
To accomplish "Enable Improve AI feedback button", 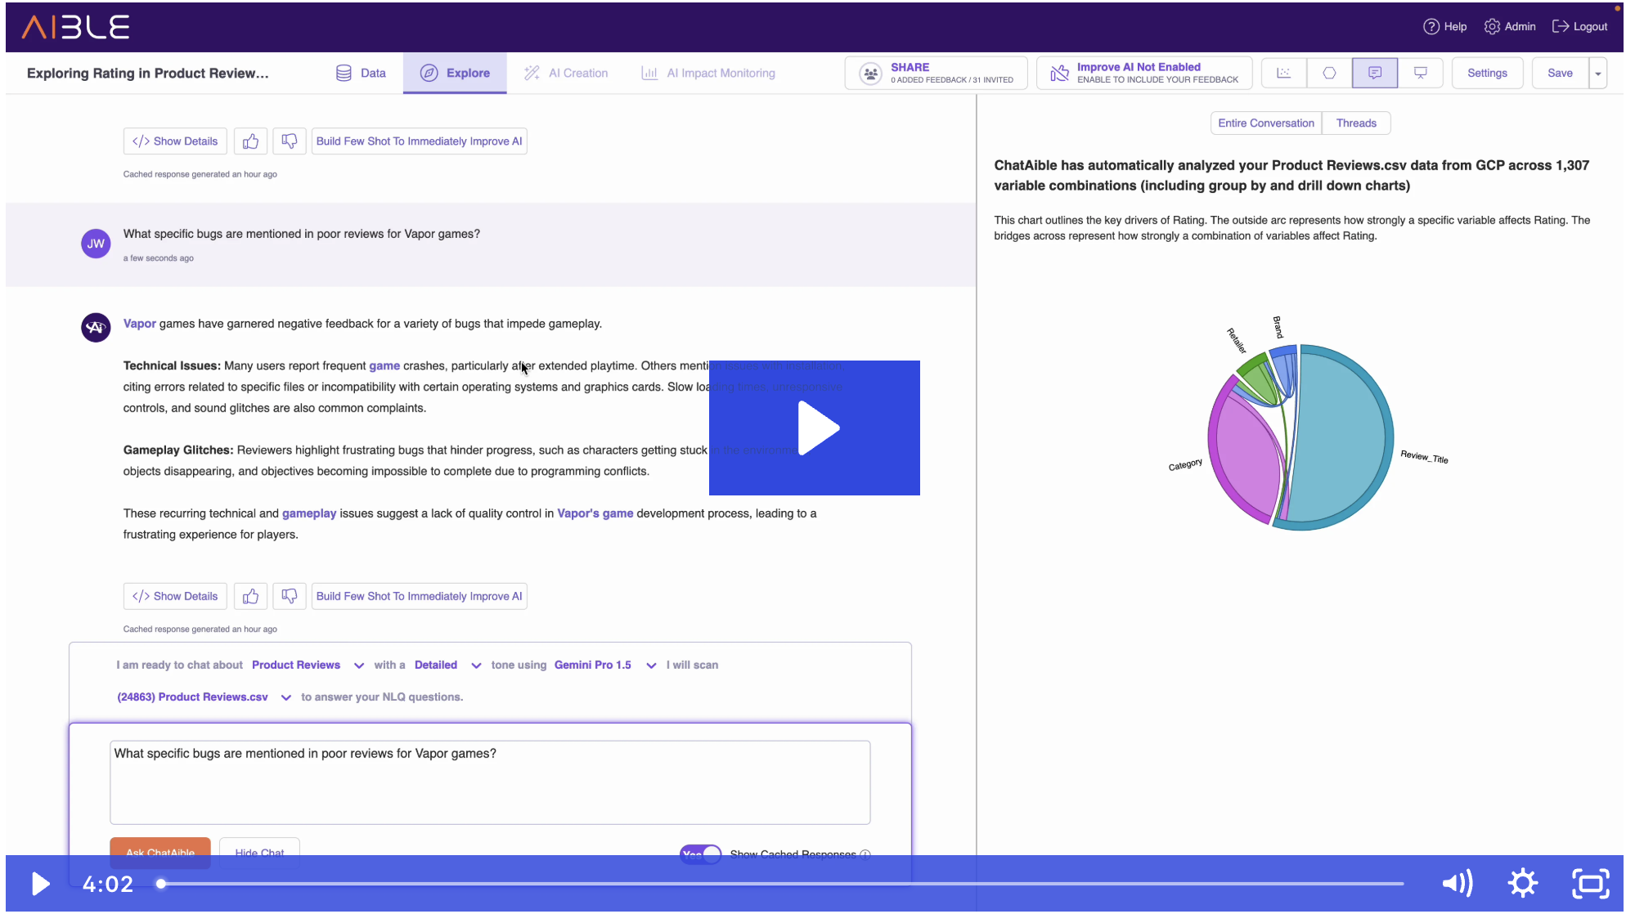I will [1144, 73].
